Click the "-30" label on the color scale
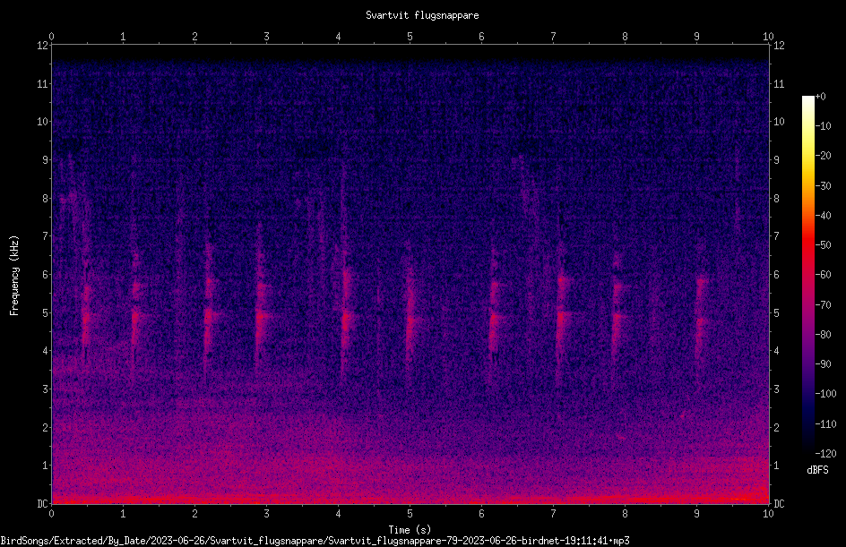This screenshot has width=846, height=547. [823, 185]
